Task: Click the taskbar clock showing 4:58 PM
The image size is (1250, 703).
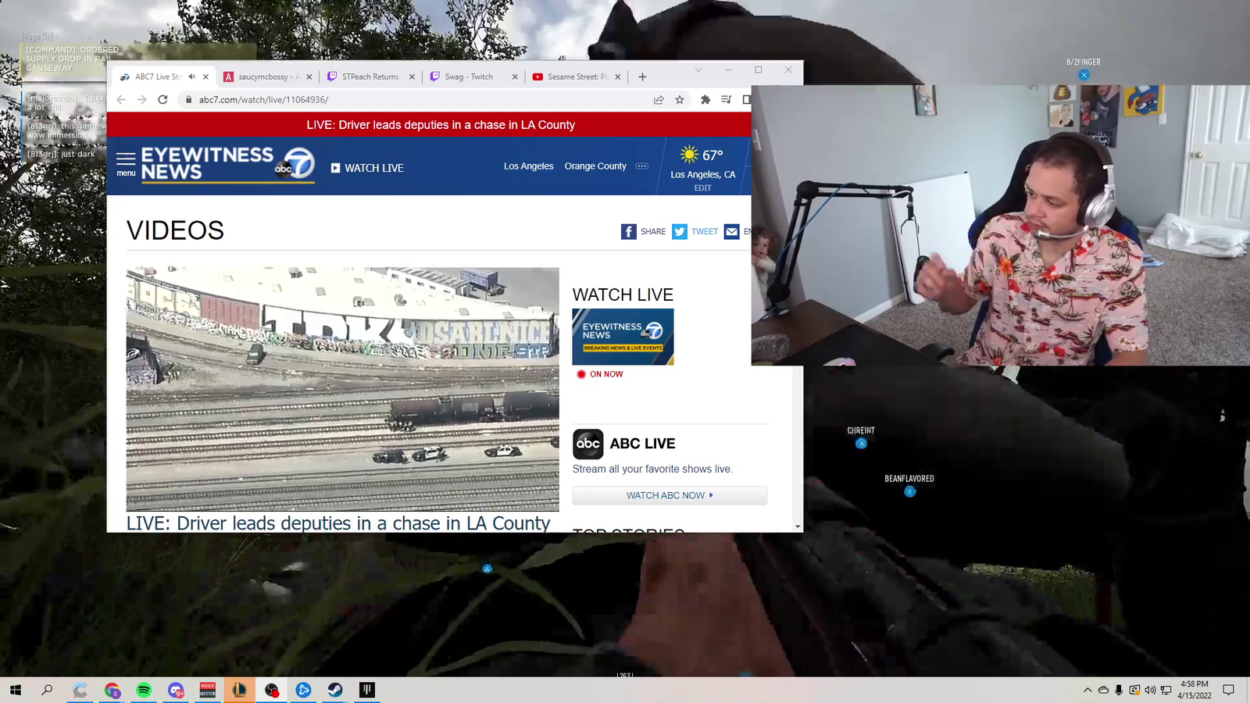Action: click(1195, 690)
